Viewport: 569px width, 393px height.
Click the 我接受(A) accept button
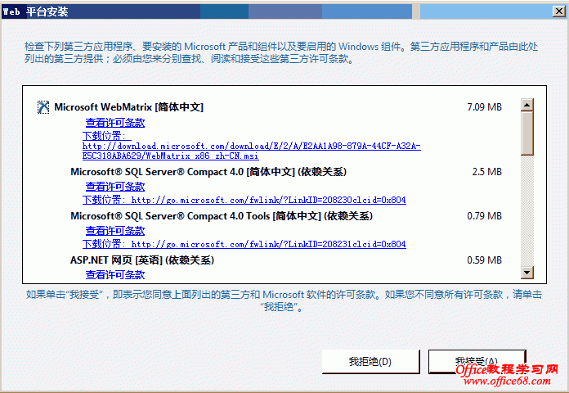(477, 362)
